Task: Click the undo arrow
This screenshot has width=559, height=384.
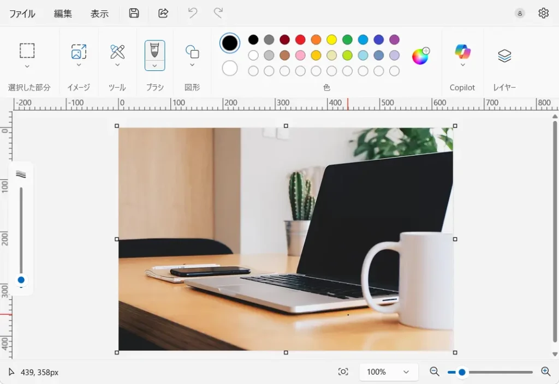Action: (x=193, y=13)
